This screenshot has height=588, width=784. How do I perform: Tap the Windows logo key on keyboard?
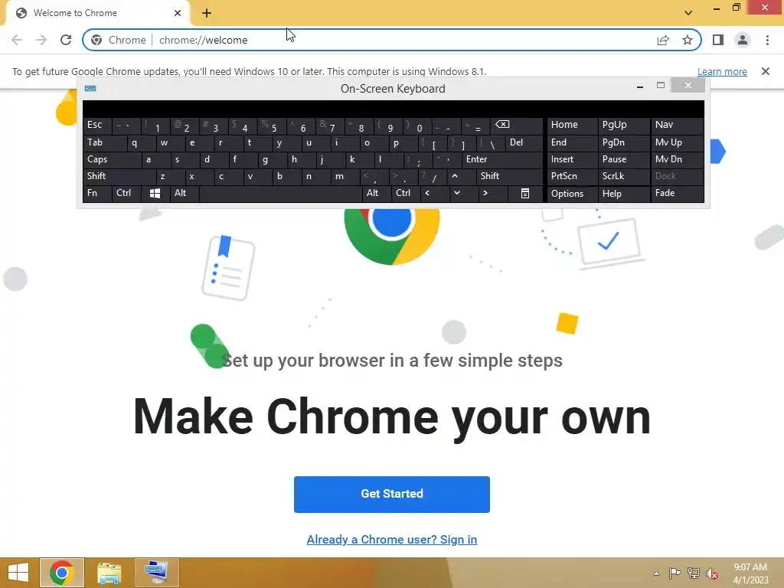pyautogui.click(x=155, y=193)
